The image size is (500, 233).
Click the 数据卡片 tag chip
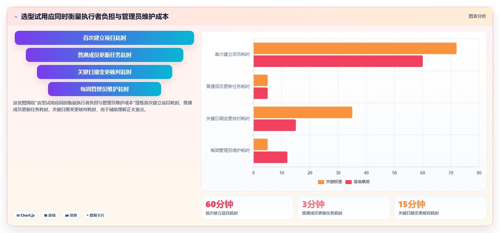coord(95,215)
